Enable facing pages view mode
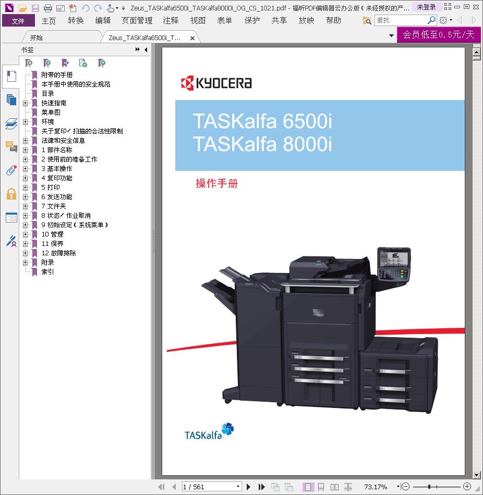Viewport: 483px width, 495px height. (x=334, y=487)
